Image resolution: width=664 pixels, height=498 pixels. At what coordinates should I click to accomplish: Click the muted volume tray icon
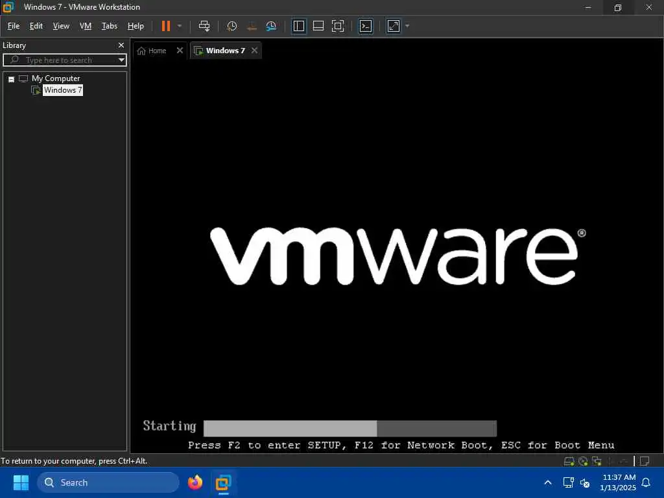586,482
